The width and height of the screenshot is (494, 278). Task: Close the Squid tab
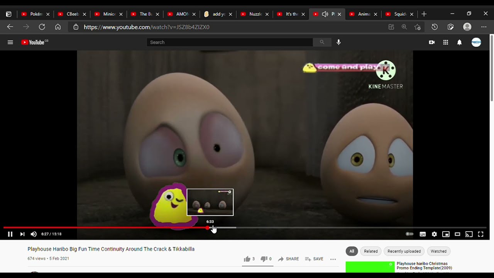tap(412, 14)
